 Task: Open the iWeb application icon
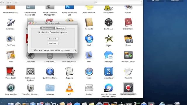pyautogui.click(x=11, y=55)
